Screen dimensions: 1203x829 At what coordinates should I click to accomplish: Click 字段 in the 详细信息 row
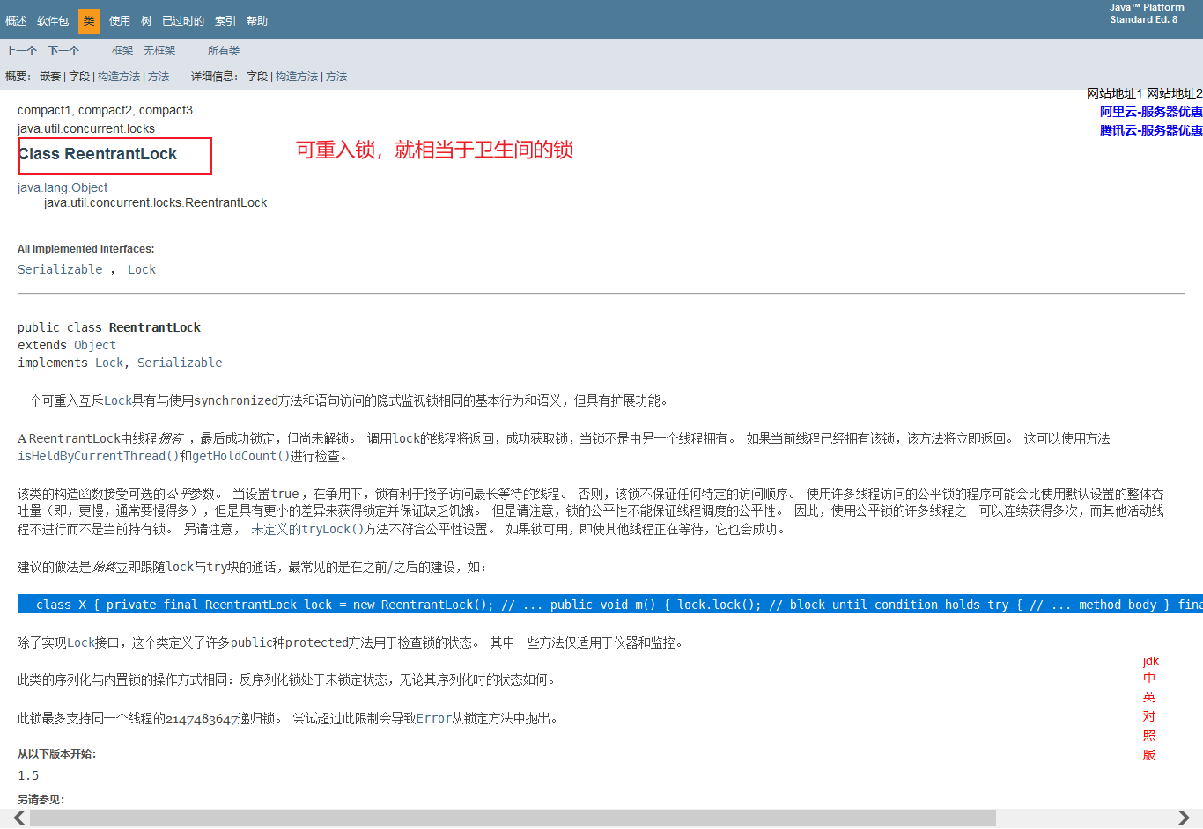[257, 77]
